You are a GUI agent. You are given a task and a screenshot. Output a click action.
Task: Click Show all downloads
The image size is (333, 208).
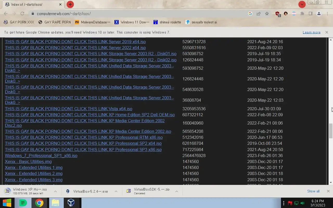[313, 191]
